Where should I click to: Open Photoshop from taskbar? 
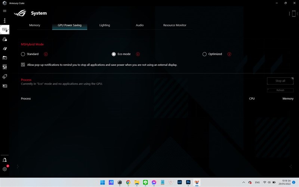tap(188, 182)
